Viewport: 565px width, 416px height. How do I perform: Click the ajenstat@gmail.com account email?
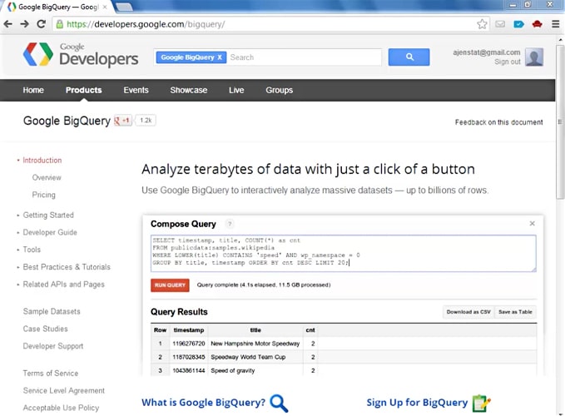click(x=487, y=52)
